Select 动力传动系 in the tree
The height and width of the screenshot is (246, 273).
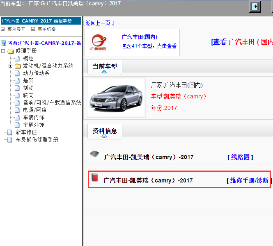(37, 73)
